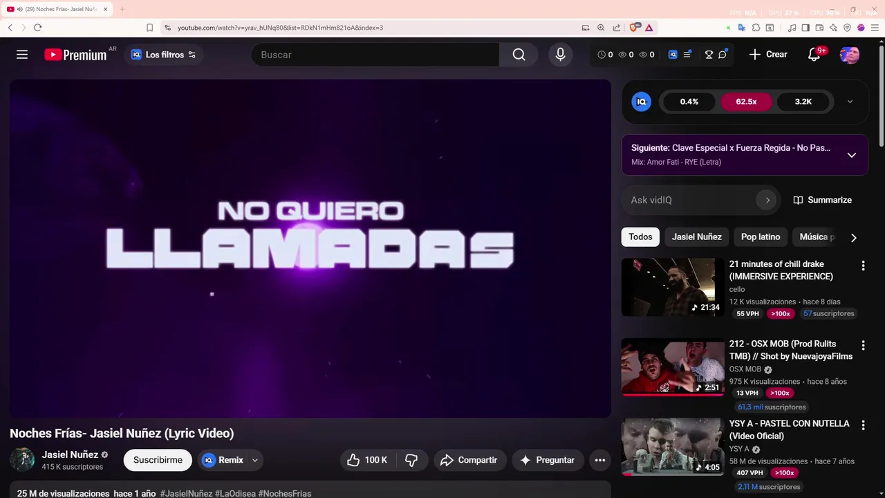Click the Preguntar button
This screenshot has height=498, width=885.
[547, 460]
